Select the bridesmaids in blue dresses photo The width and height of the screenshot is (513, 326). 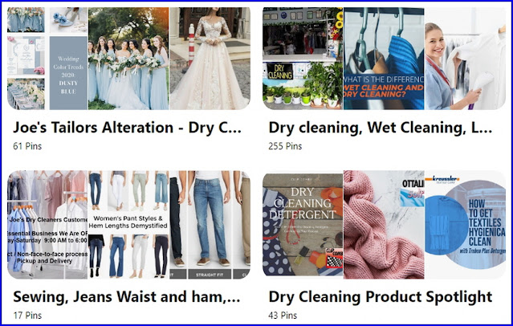click(x=128, y=59)
